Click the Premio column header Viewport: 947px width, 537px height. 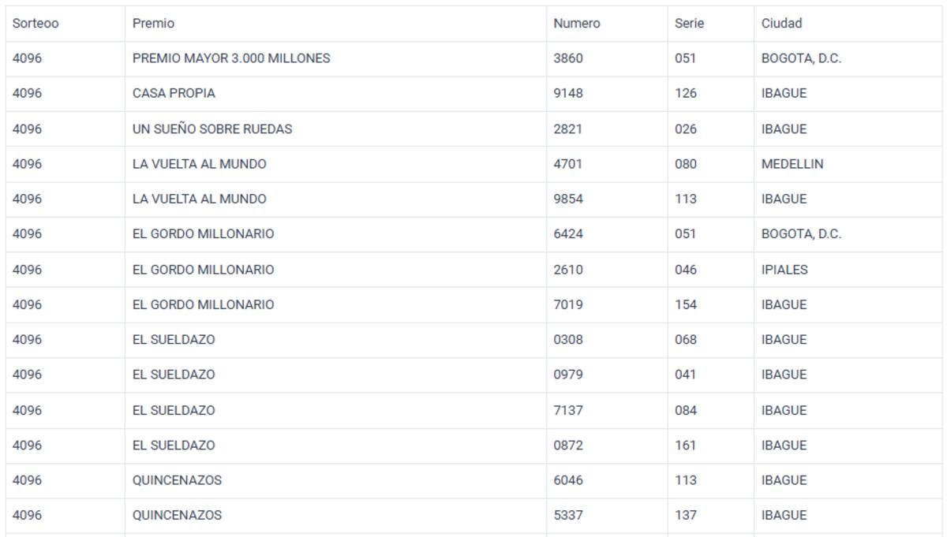point(153,24)
